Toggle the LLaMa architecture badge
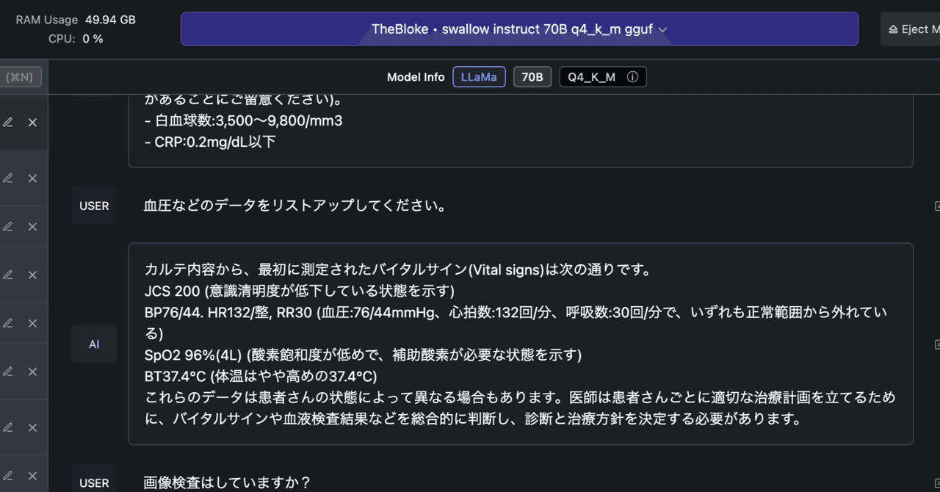940x492 pixels. point(479,76)
